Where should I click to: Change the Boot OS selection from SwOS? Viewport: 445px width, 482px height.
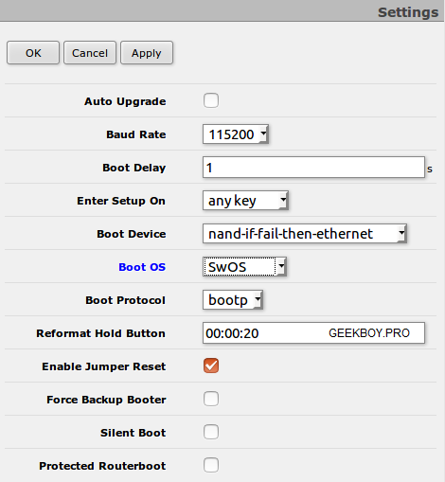click(244, 267)
